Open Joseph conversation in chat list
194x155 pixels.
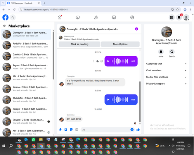click(26, 110)
